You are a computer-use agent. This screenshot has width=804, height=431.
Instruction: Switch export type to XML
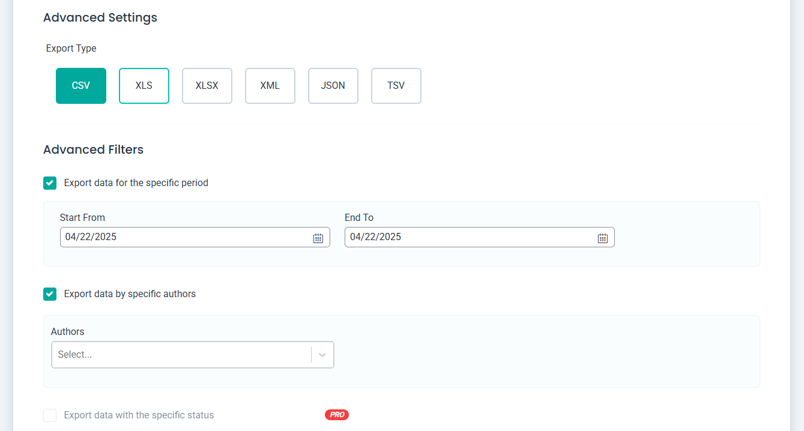pyautogui.click(x=270, y=86)
